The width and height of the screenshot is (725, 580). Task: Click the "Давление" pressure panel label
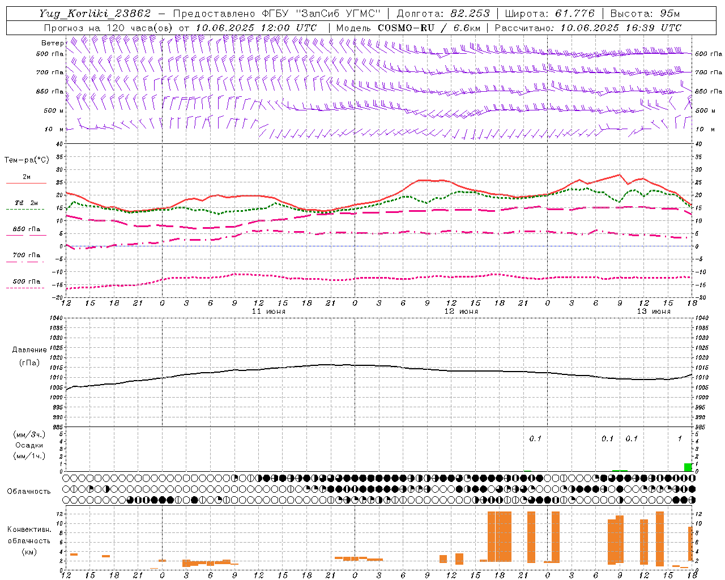29,350
